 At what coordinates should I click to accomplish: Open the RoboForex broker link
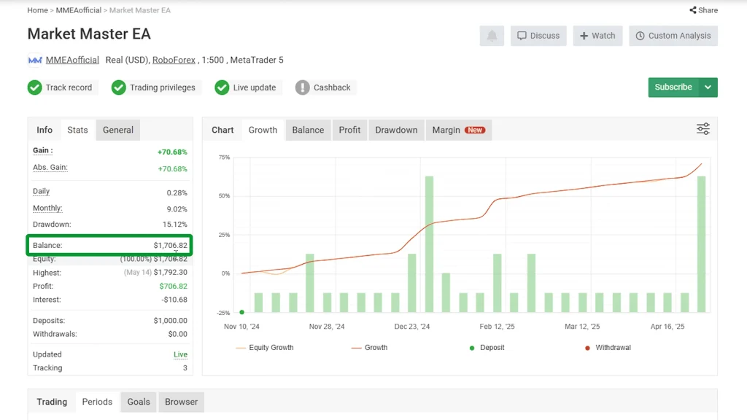(x=174, y=60)
